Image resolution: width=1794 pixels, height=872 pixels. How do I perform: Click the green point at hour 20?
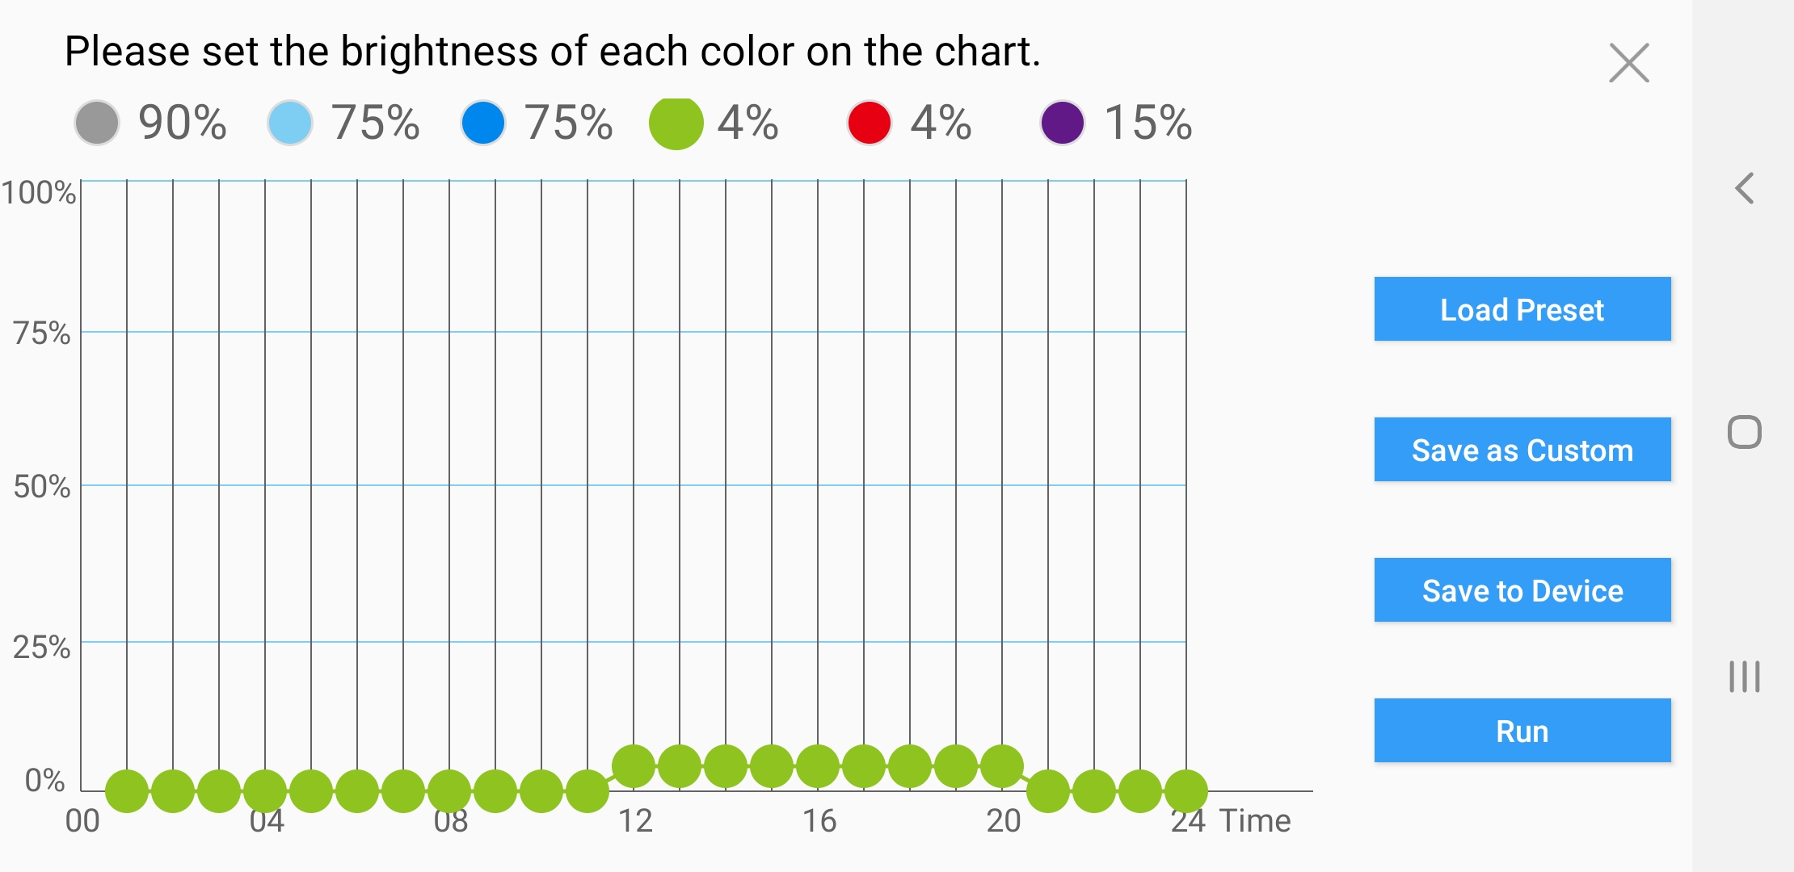coord(1002,766)
